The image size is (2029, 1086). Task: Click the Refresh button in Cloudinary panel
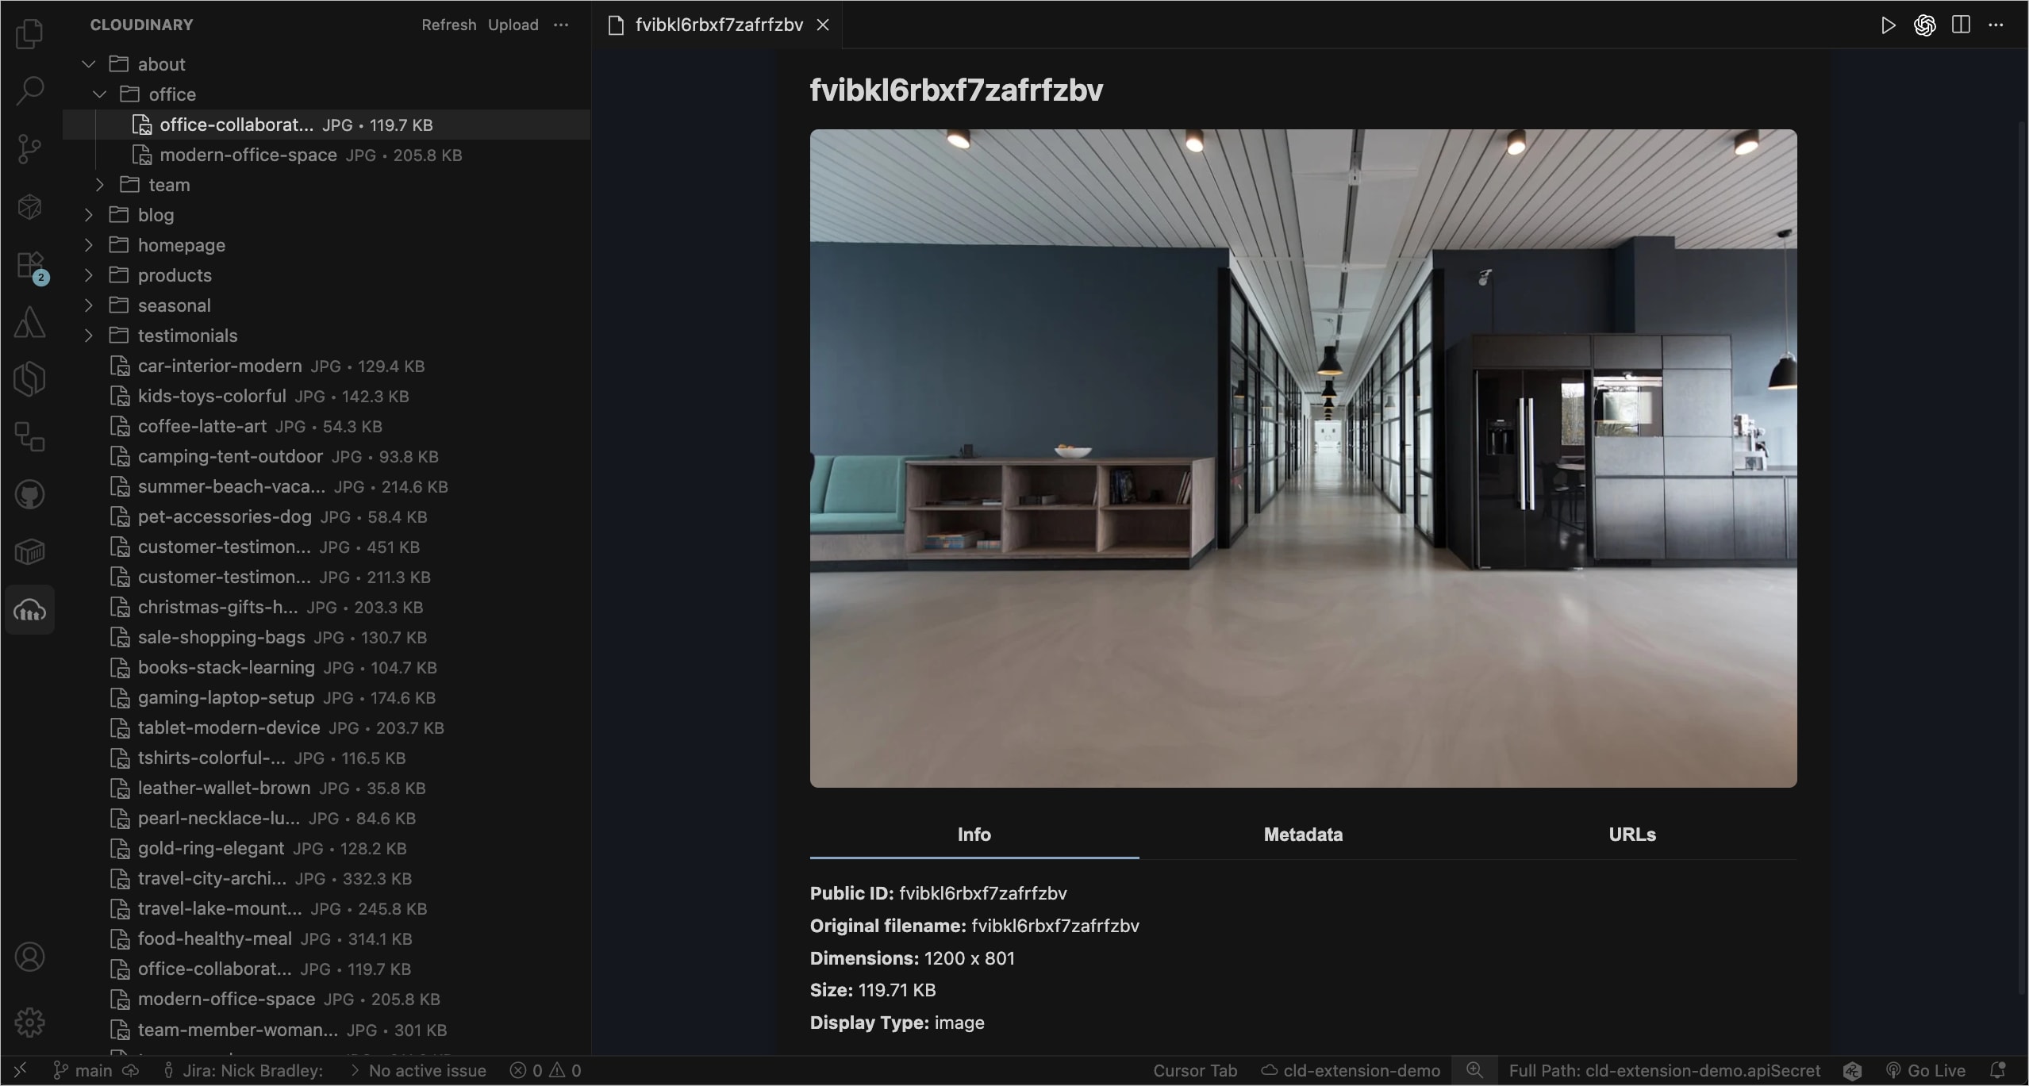(447, 25)
